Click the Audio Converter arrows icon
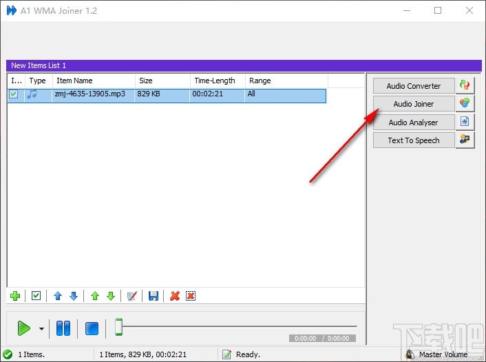This screenshot has width=486, height=362. pos(465,85)
